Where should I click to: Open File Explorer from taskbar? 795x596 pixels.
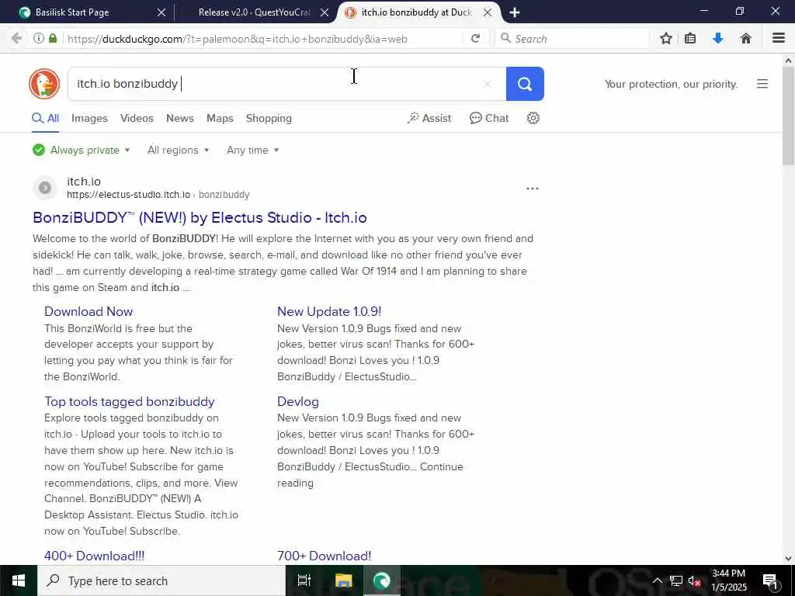click(x=343, y=580)
